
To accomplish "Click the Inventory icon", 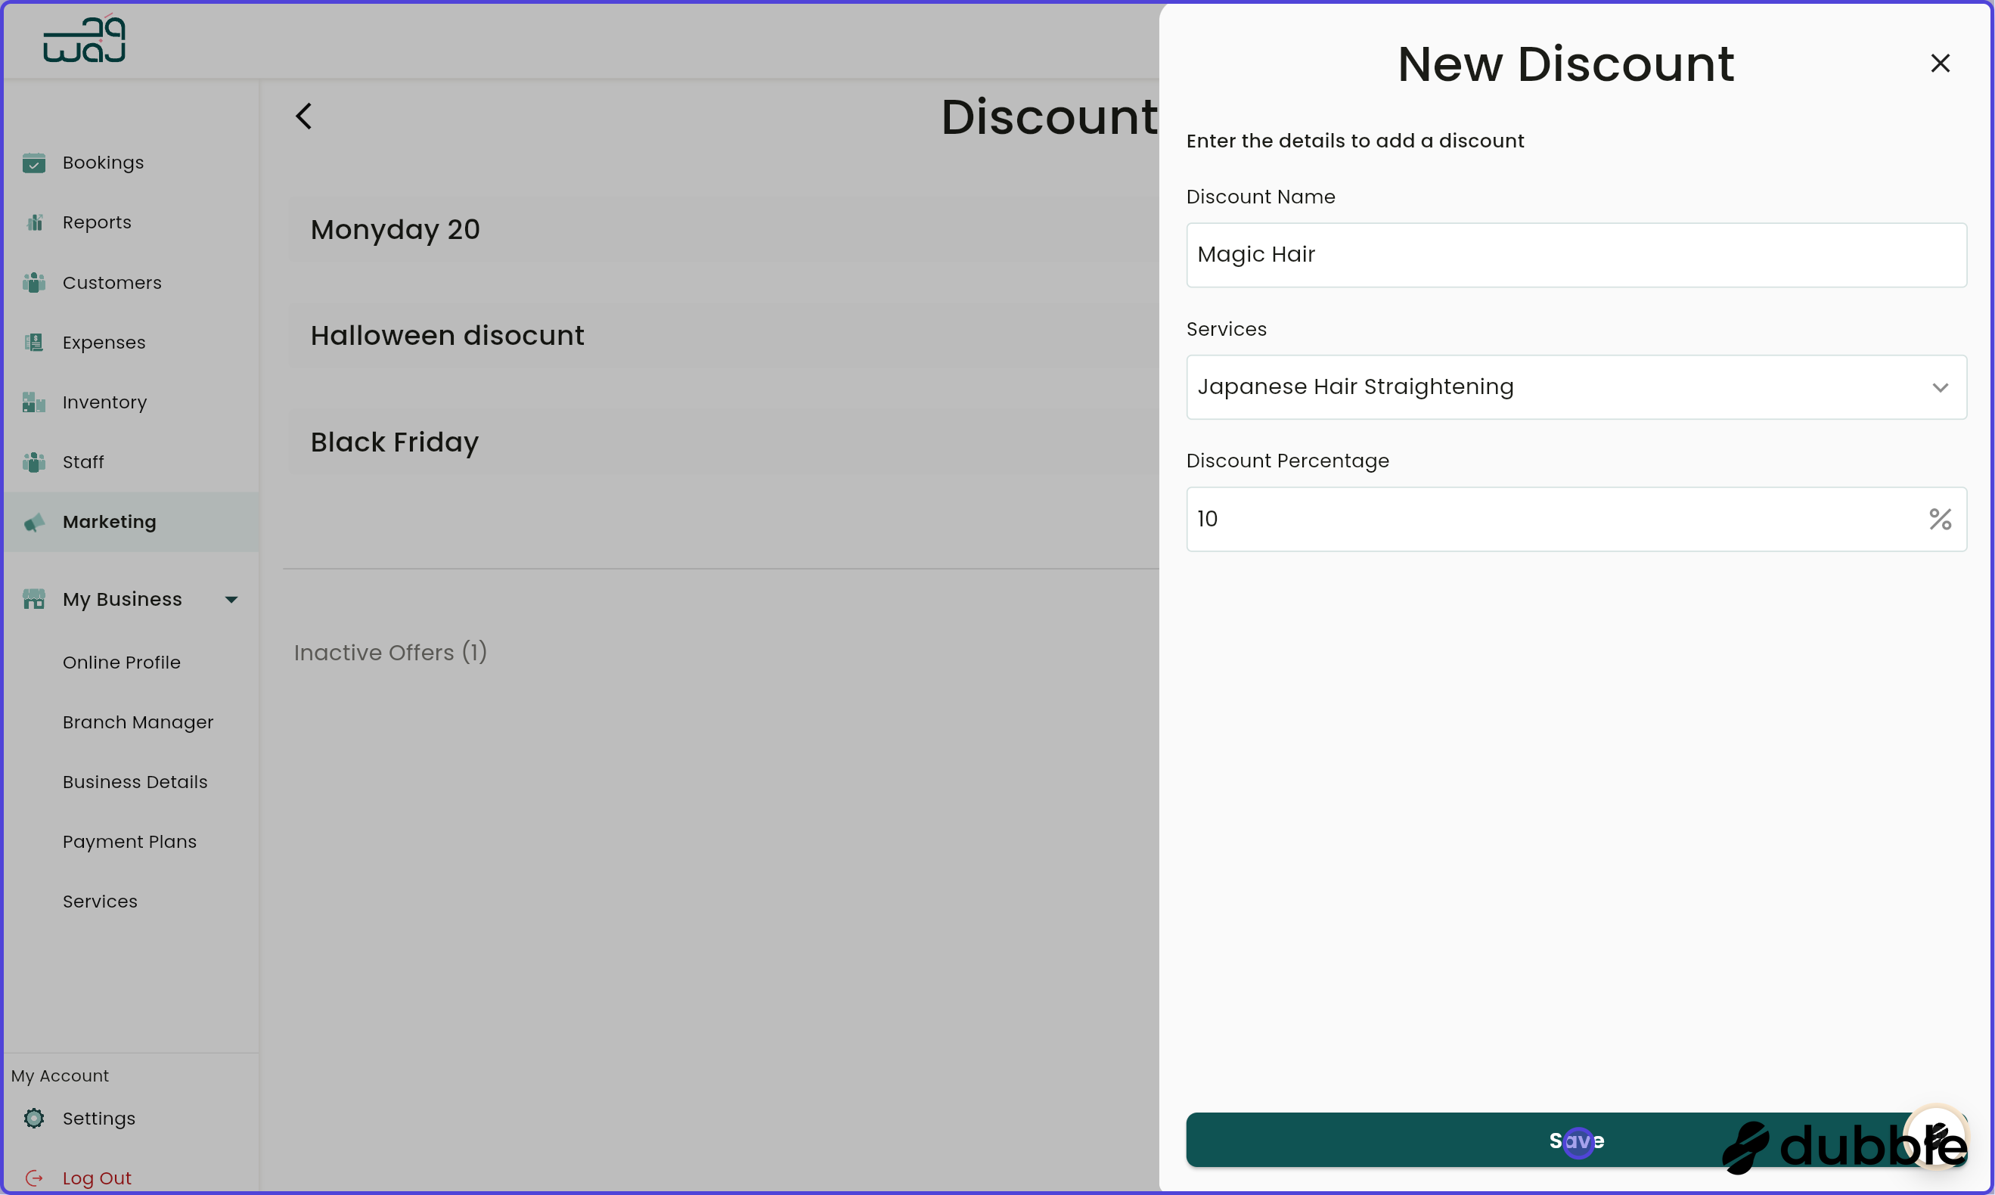I will 35,402.
